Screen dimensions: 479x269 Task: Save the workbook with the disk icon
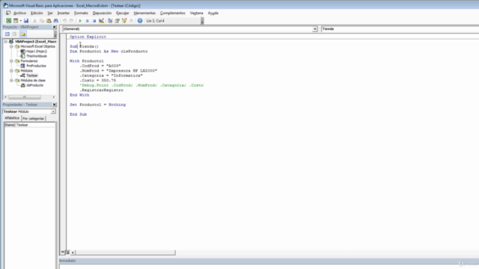(26, 21)
